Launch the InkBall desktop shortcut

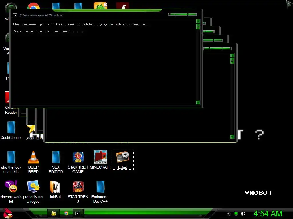tap(56, 190)
